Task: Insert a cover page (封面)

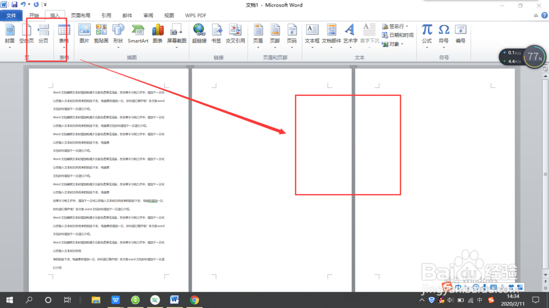Action: coord(9,35)
